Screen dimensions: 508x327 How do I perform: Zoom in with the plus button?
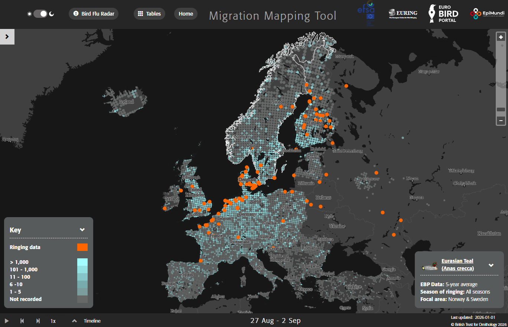pyautogui.click(x=501, y=37)
